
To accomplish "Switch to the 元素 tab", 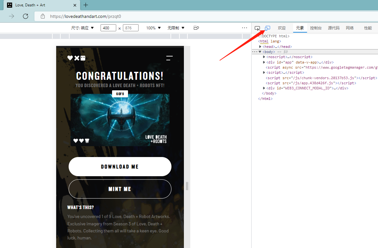I will point(300,28).
